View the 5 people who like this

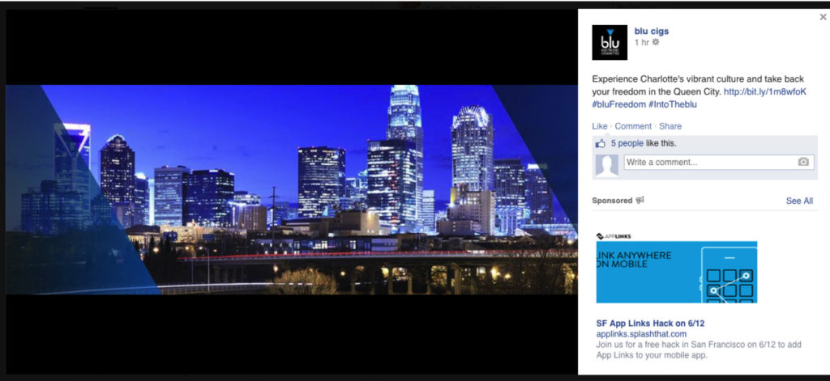tap(627, 143)
